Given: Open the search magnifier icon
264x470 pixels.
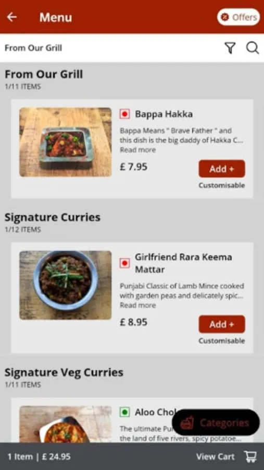Looking at the screenshot, I should click(253, 48).
